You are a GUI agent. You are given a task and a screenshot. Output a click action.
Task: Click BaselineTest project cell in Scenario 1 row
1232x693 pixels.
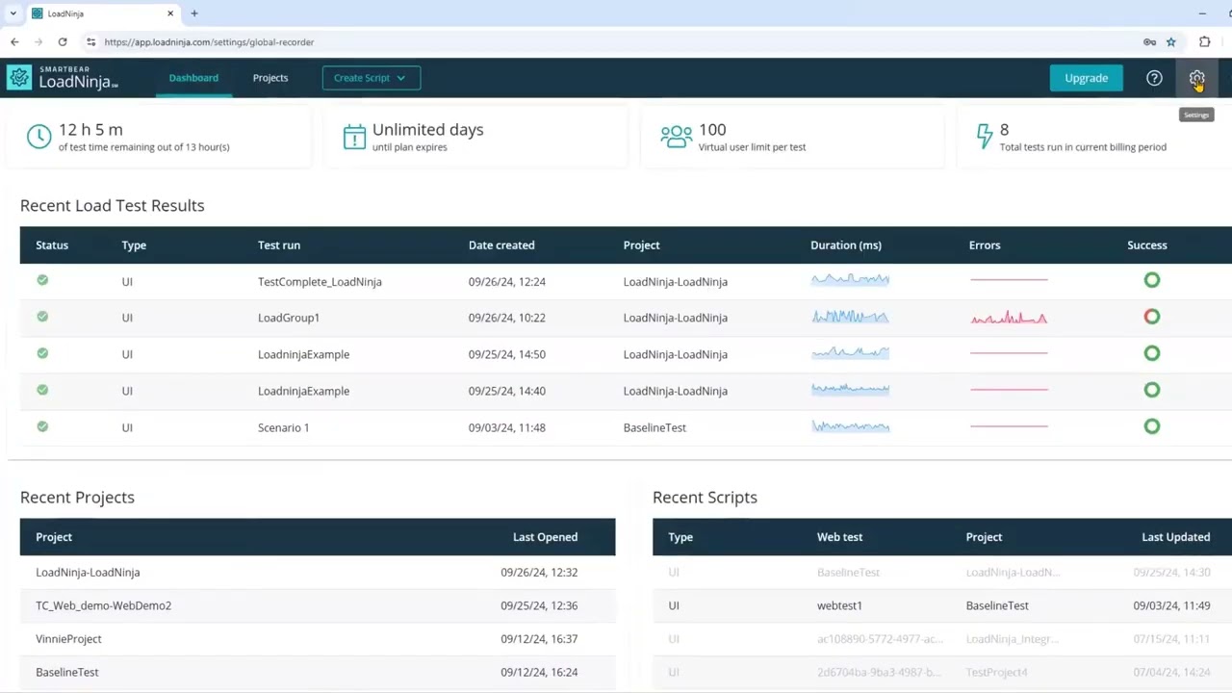pos(654,427)
